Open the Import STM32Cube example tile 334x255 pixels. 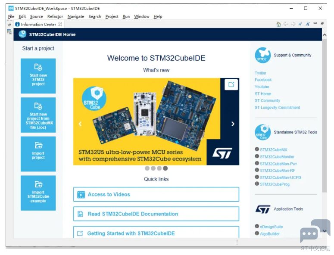tap(38, 193)
